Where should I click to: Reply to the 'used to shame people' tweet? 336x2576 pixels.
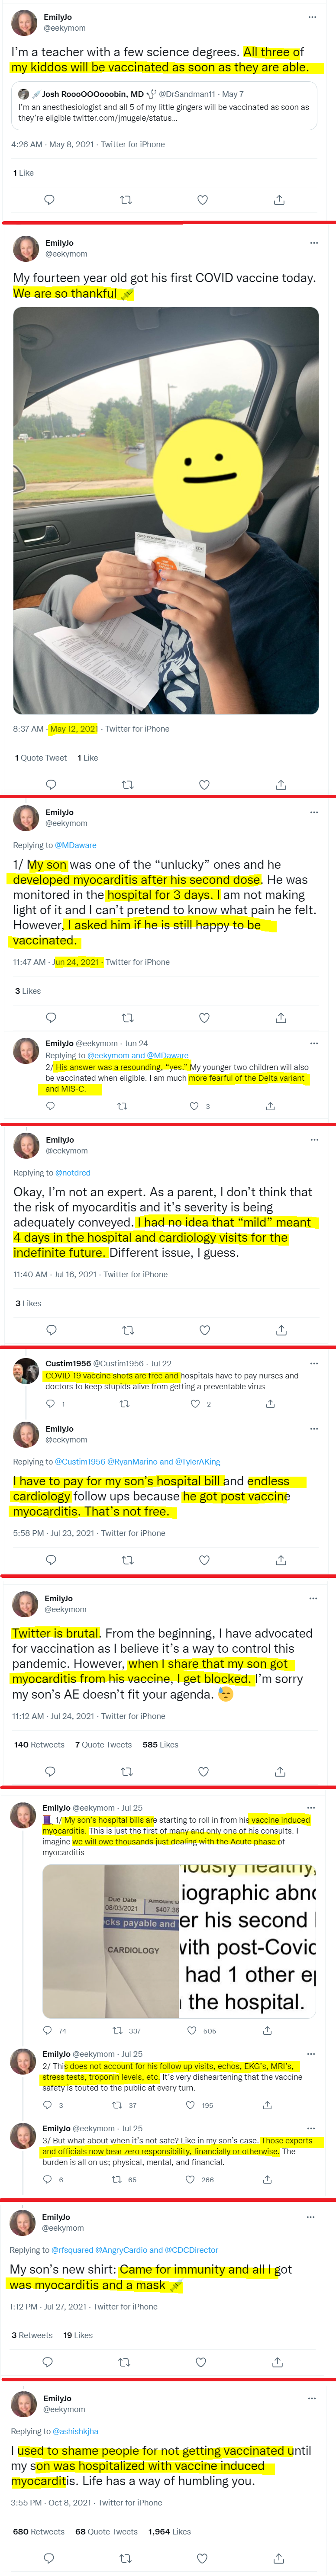coord(48,2558)
